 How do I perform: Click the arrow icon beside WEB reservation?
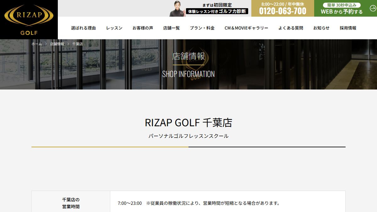[x=373, y=8]
